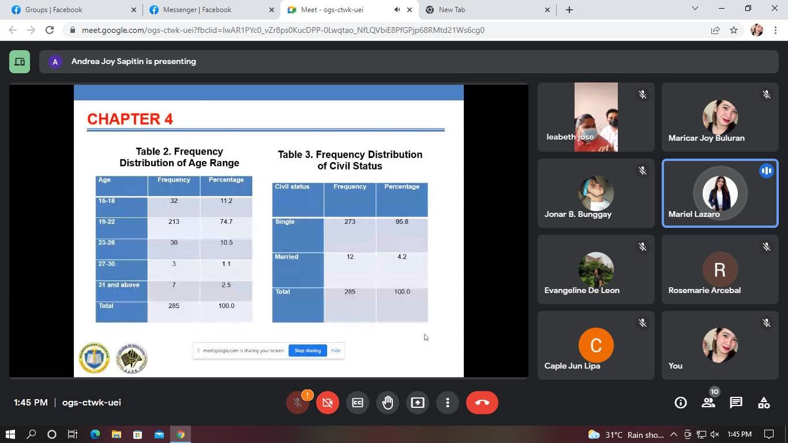Viewport: 788px width, 443px height.
Task: Open Meet more options three-dot menu
Action: coord(448,403)
